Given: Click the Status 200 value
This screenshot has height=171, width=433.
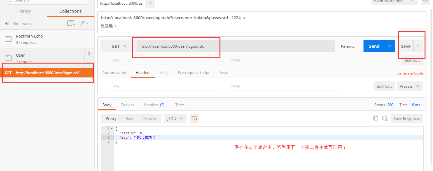Looking at the screenshot, I should [390, 105].
